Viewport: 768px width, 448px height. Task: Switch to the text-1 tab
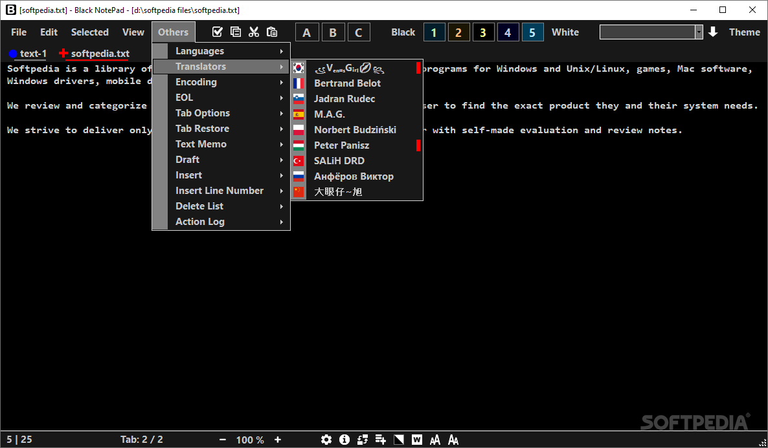pyautogui.click(x=28, y=54)
